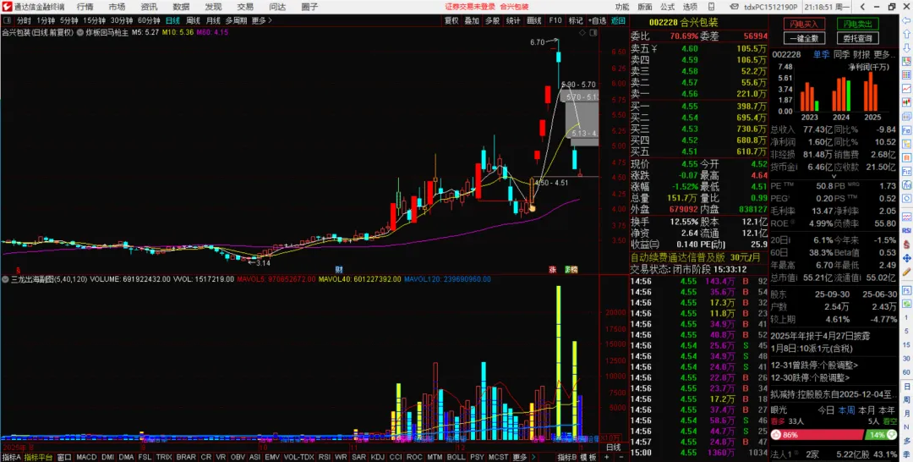Viewport: 913px width, 462px height.
Task: Click the 一键全撤 button
Action: pos(804,38)
